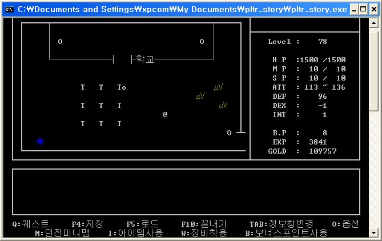Click the O marker beside the right wall exit
This screenshot has width=382, height=241.
[229, 133]
